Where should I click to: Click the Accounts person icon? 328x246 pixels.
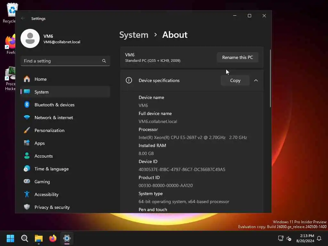[x=27, y=156]
